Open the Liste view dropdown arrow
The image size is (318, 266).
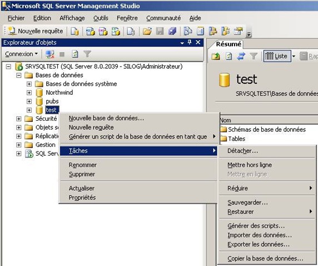pos(294,56)
